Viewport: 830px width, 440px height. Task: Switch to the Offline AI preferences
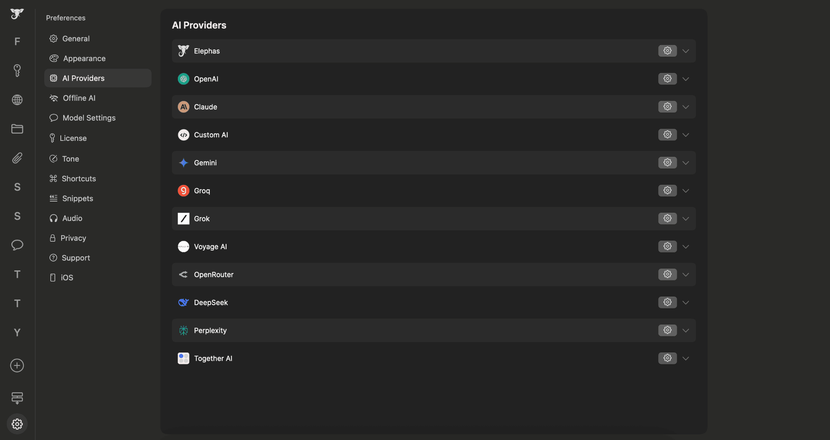(79, 98)
